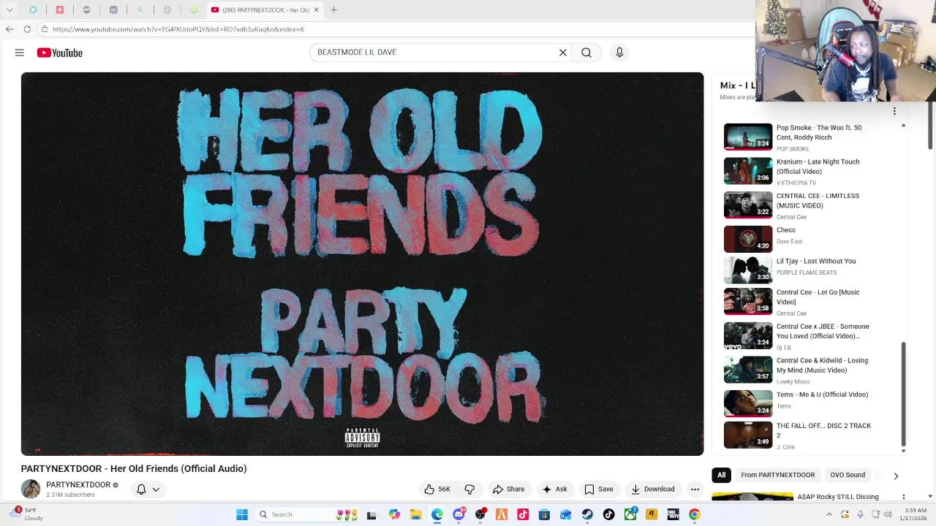Go back with browser back arrow
The width and height of the screenshot is (936, 526).
10,29
